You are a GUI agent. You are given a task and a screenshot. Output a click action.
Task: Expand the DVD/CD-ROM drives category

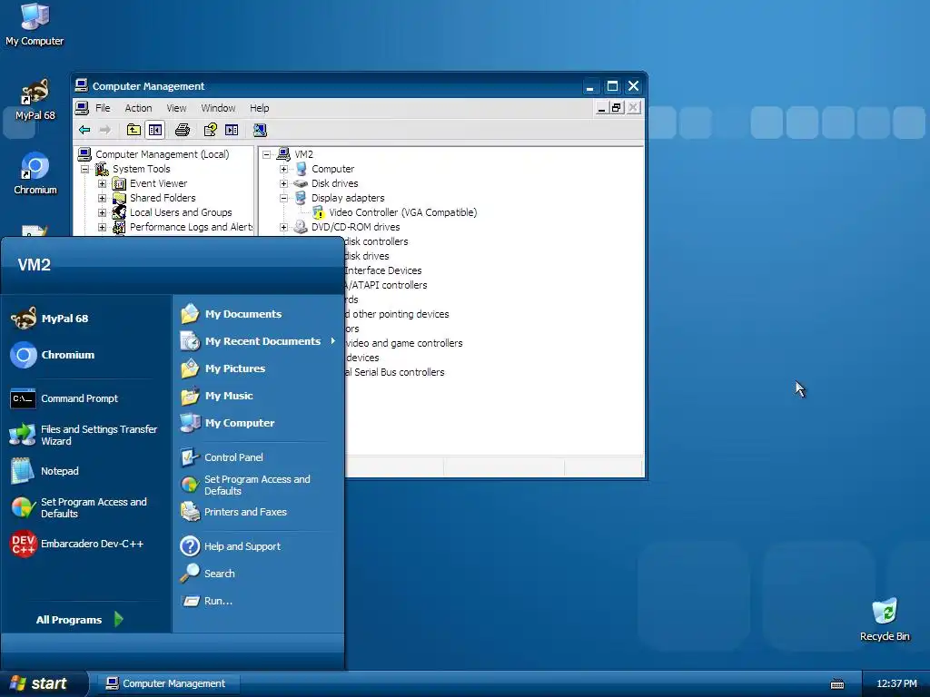pyautogui.click(x=283, y=227)
